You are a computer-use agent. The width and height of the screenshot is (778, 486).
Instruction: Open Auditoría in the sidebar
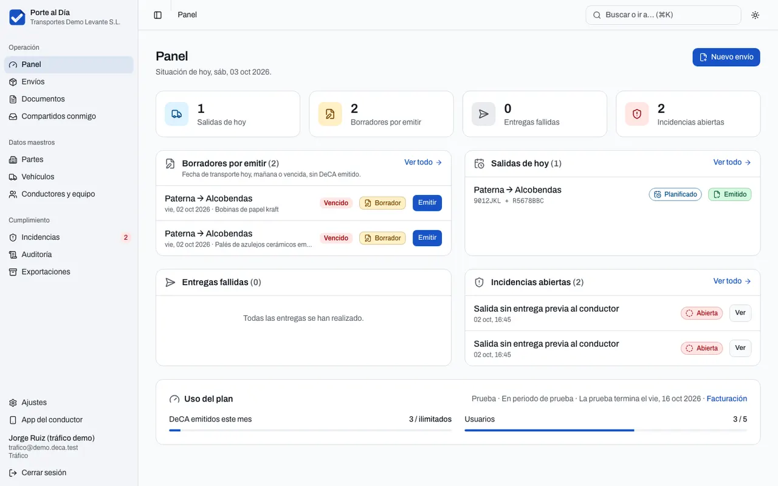69,255
